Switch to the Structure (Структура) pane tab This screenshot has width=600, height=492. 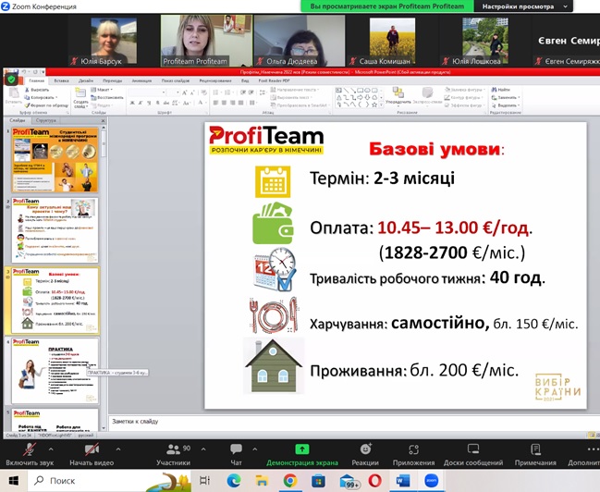(46, 120)
